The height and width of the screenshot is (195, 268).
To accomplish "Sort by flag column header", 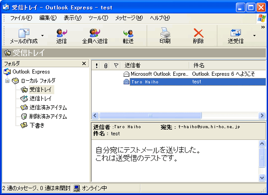I will click(x=116, y=65).
